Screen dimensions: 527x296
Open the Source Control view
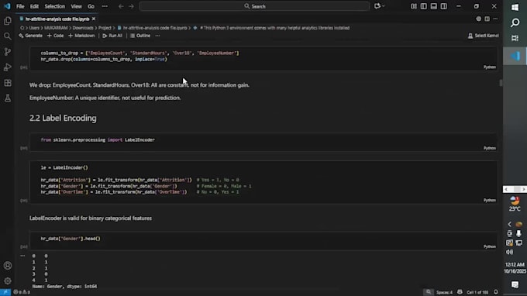point(8,52)
